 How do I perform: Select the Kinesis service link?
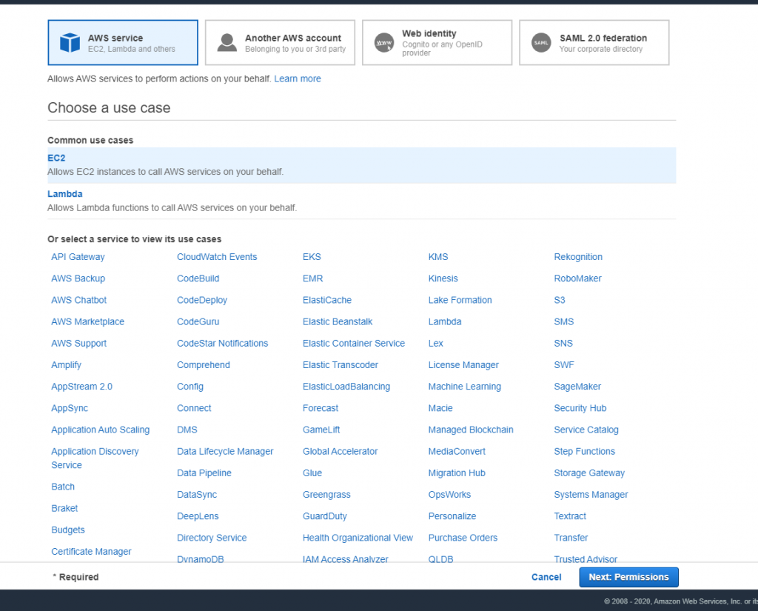pyautogui.click(x=443, y=278)
